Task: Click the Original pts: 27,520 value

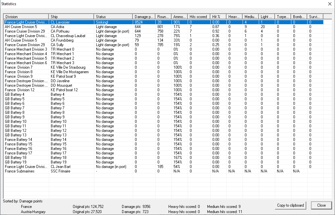Action: 87,212
